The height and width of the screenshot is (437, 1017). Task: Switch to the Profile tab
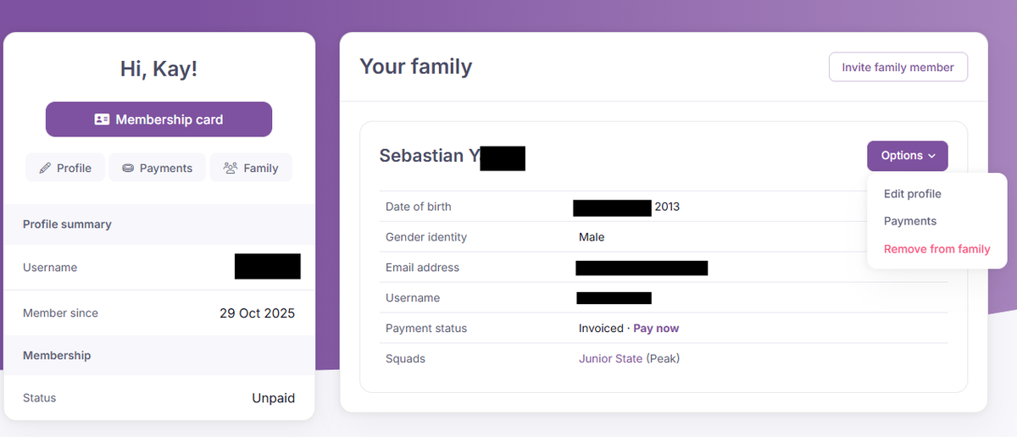click(65, 168)
